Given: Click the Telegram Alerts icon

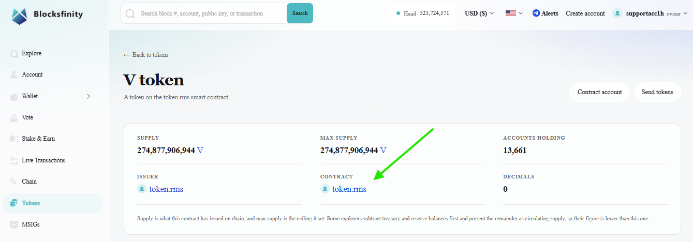Looking at the screenshot, I should click(536, 13).
